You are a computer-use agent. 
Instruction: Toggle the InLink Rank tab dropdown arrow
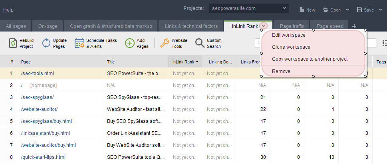(x=264, y=26)
